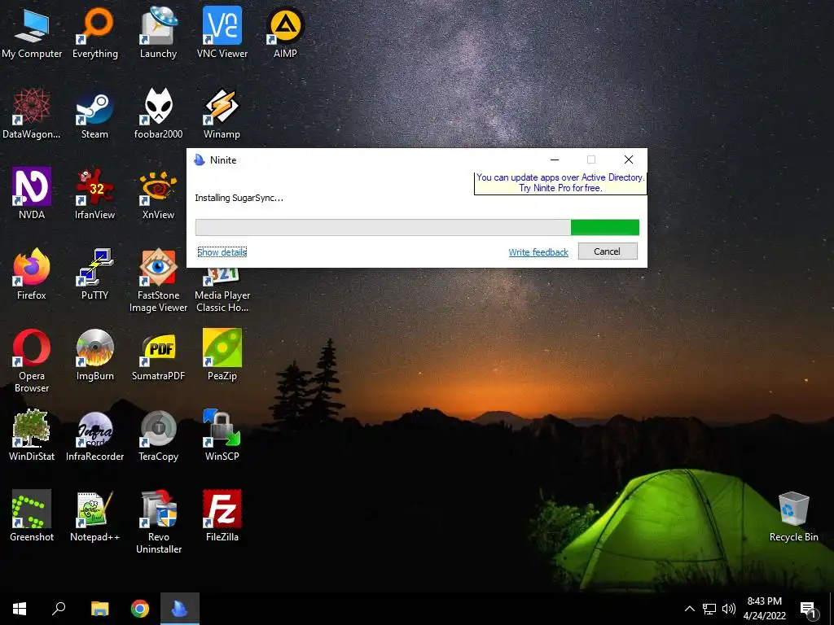The image size is (834, 625).
Task: Open the Write feedback link
Action: click(538, 252)
